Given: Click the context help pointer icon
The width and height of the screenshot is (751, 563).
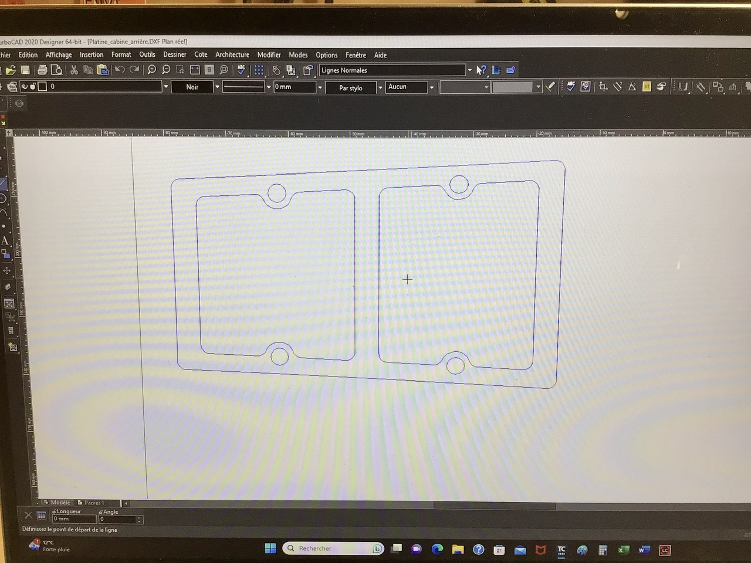Looking at the screenshot, I should (x=481, y=70).
